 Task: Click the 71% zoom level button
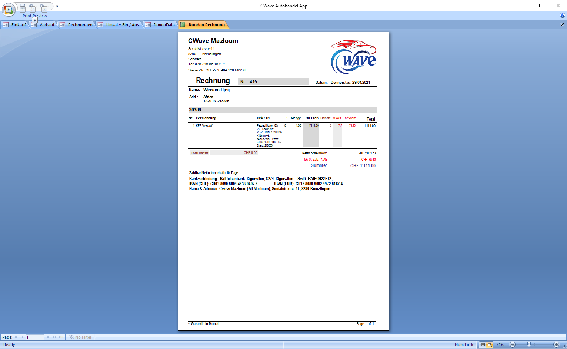(500, 345)
